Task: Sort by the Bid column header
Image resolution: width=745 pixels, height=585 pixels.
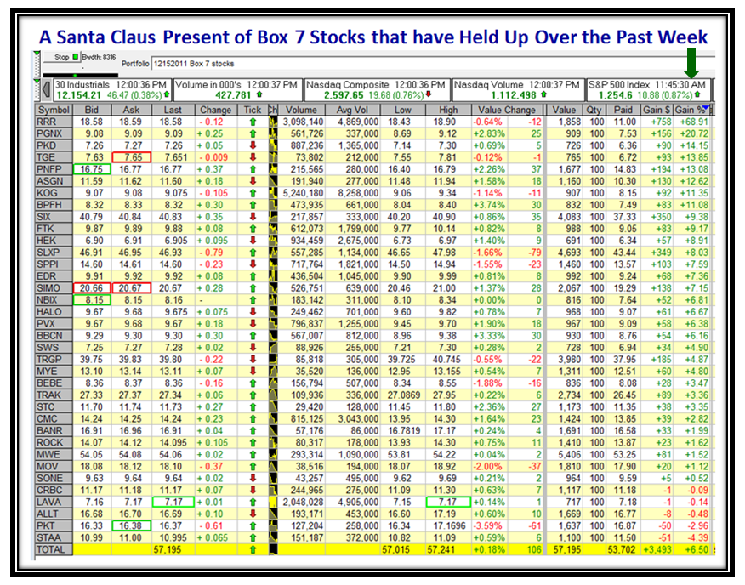Action: point(92,110)
